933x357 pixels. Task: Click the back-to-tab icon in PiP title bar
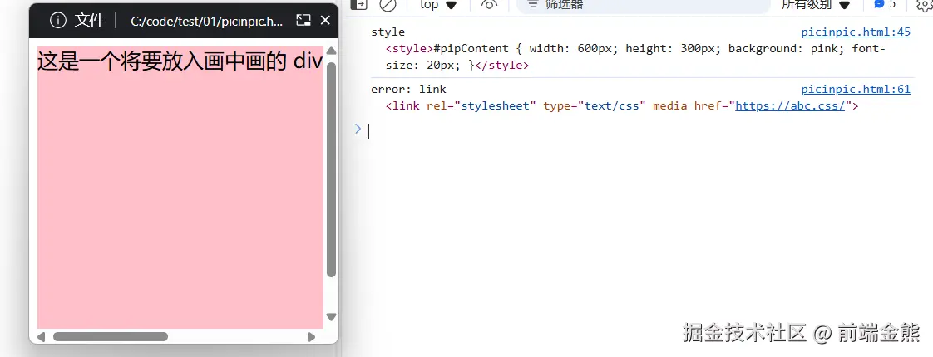304,21
